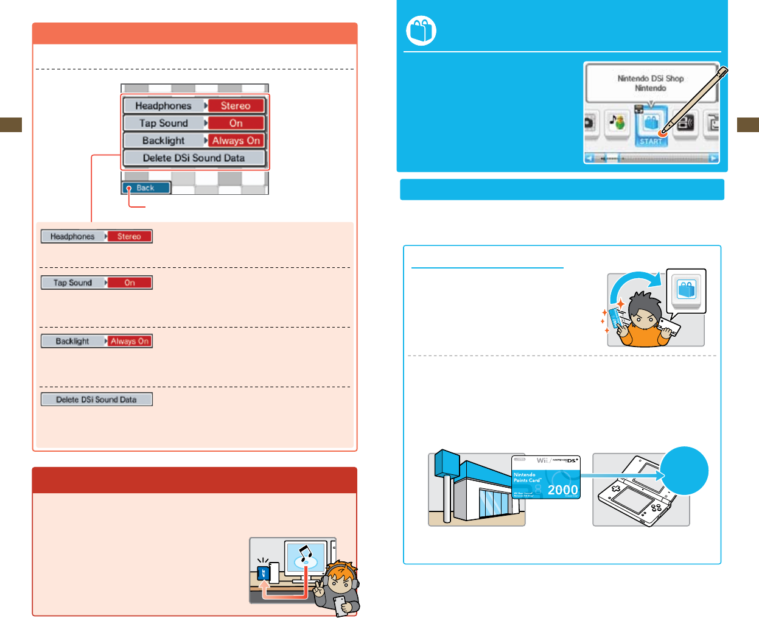Click the Nintendo DSi Shop title balloon
The height and width of the screenshot is (618, 759).
(651, 83)
